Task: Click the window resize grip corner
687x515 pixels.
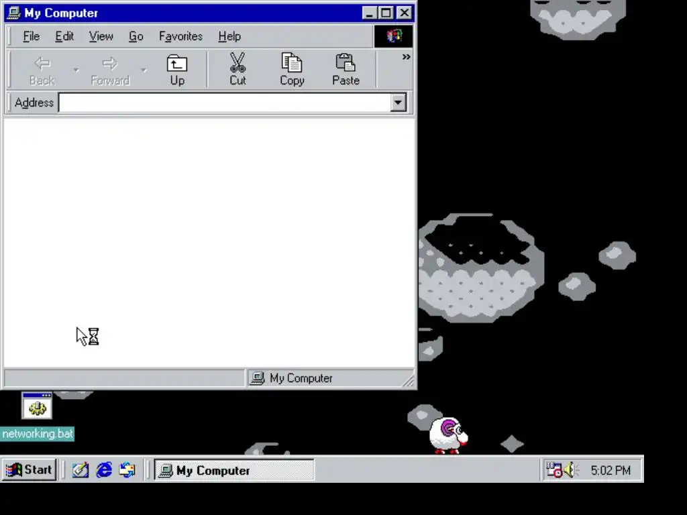Action: tap(409, 381)
